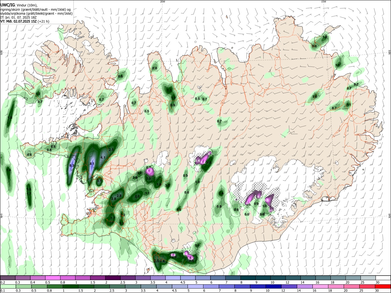Click the 3.1 rainfall value label

pos(99,181)
